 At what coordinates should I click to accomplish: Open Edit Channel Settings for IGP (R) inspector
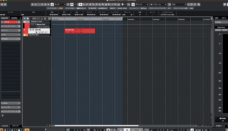[19, 22]
